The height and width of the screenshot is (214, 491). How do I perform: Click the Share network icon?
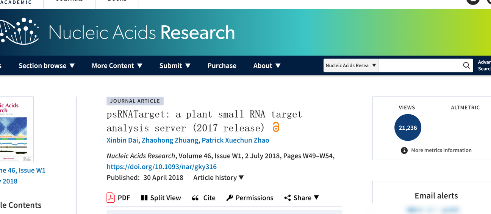click(x=288, y=198)
